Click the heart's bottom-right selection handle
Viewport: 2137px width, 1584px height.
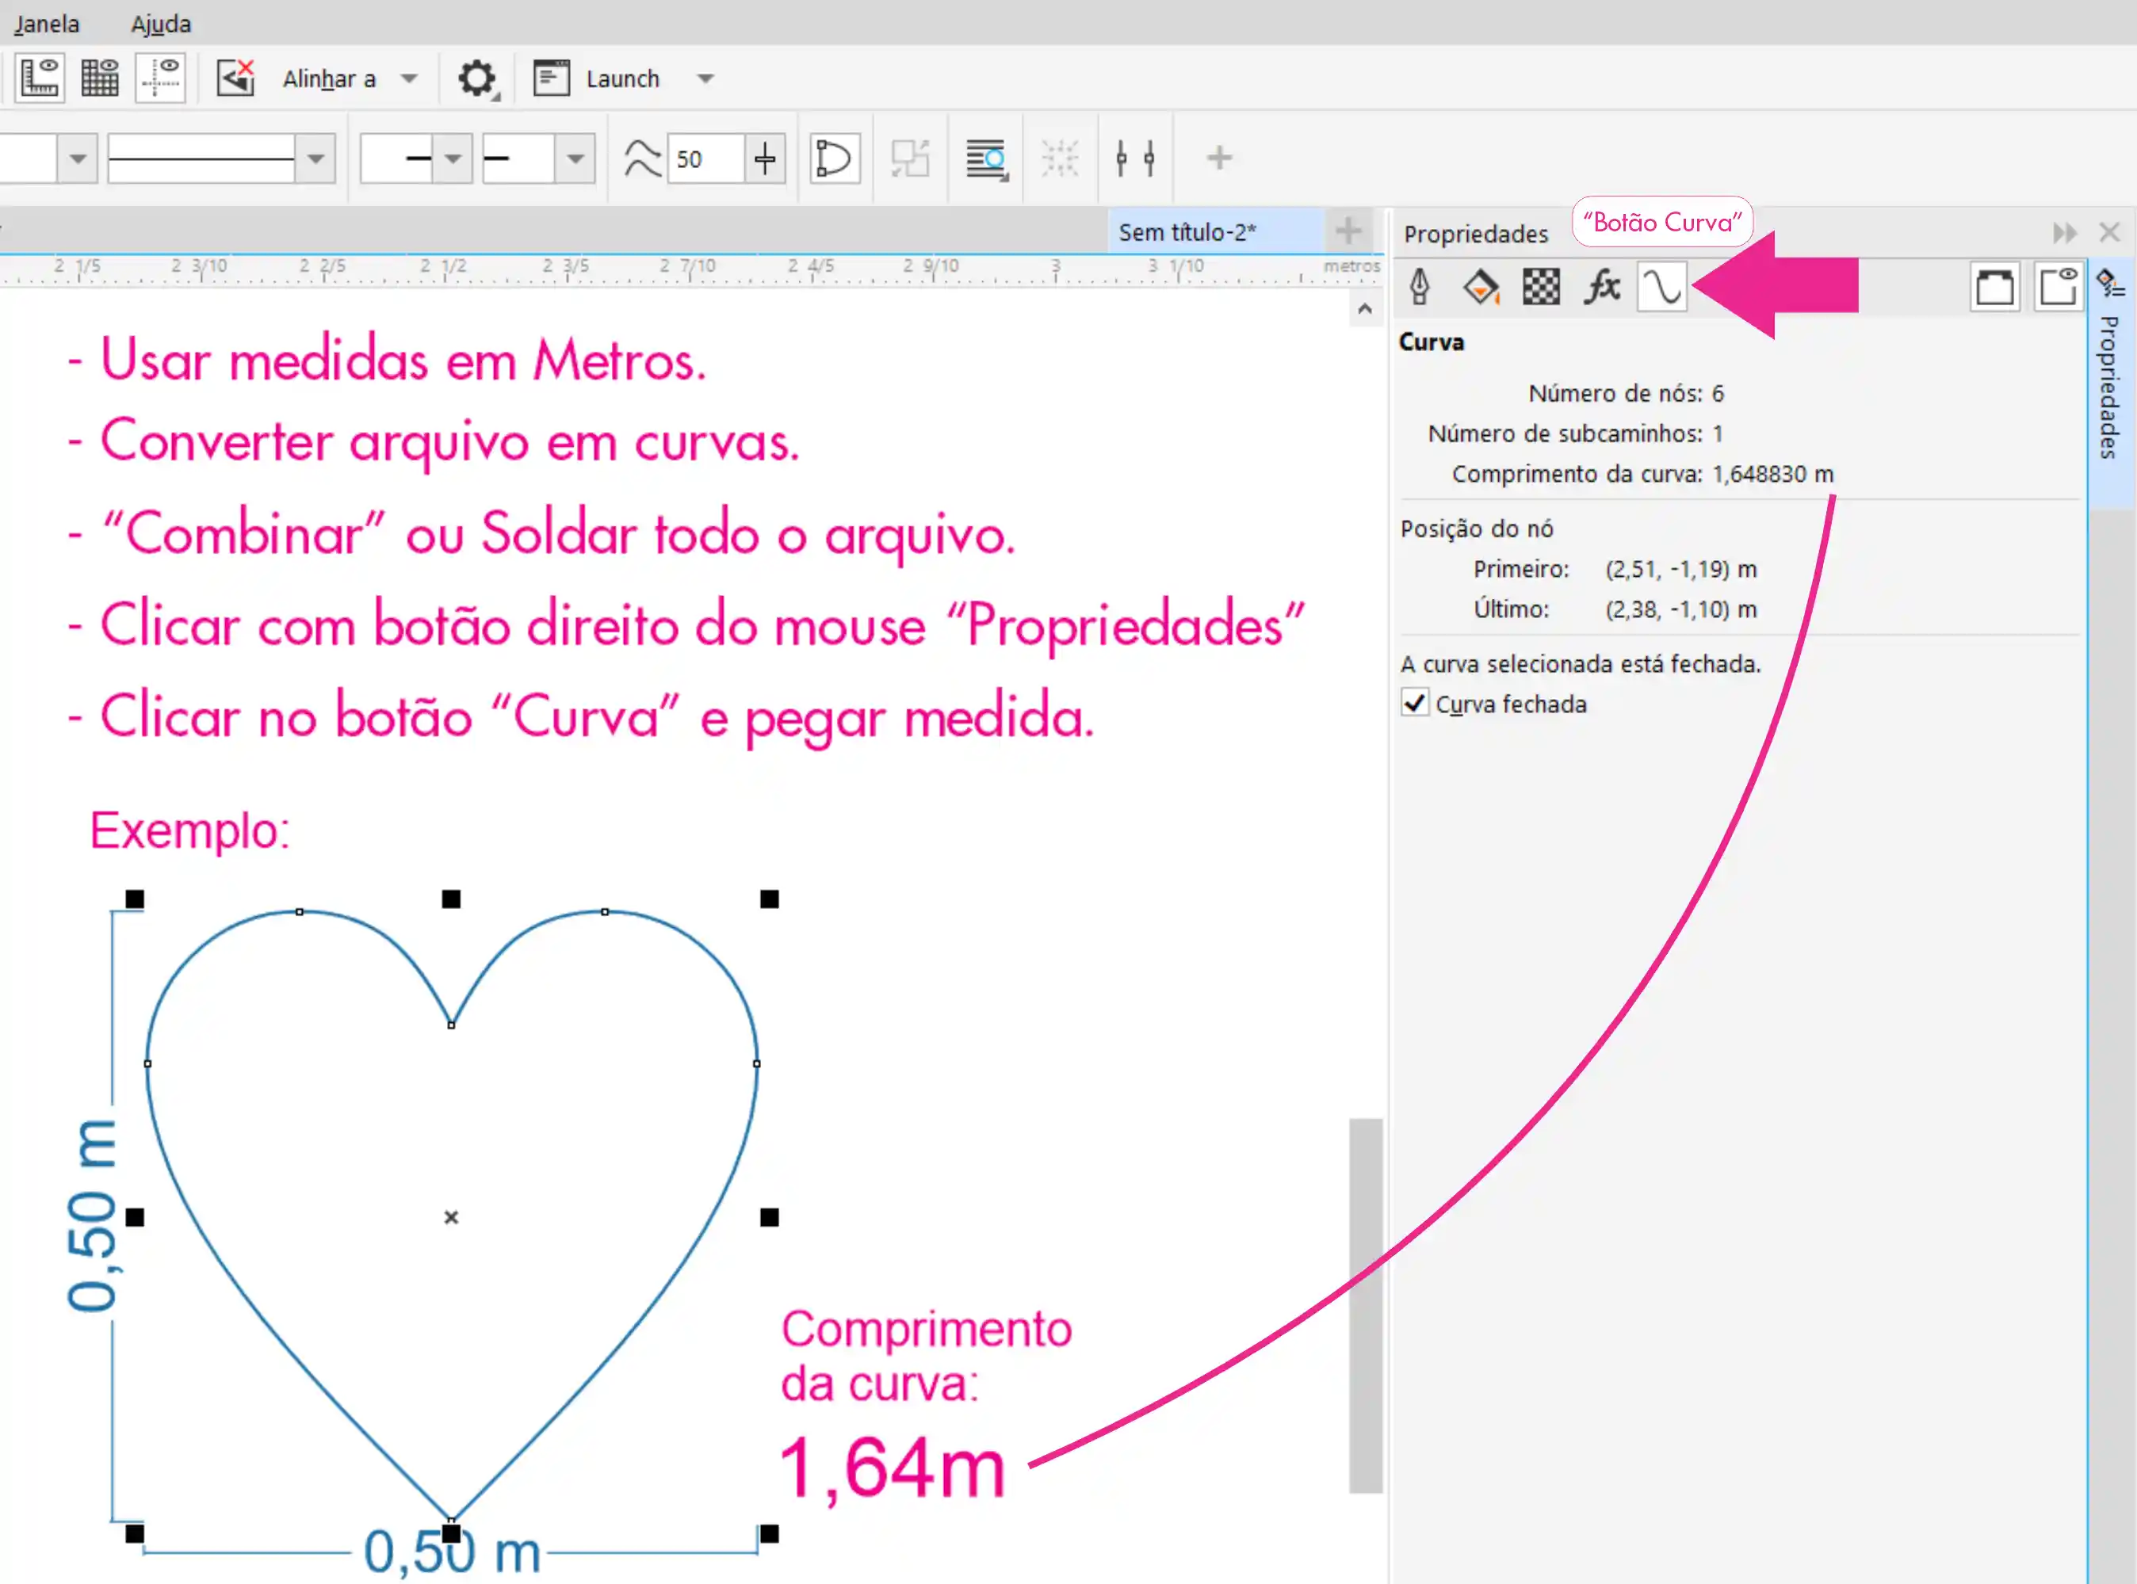click(769, 1533)
